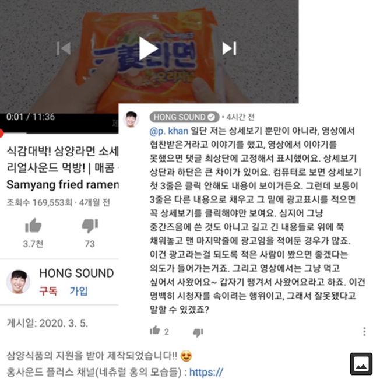The width and height of the screenshot is (373, 379).
Task: Open the https:// link in description
Action: click(x=206, y=372)
